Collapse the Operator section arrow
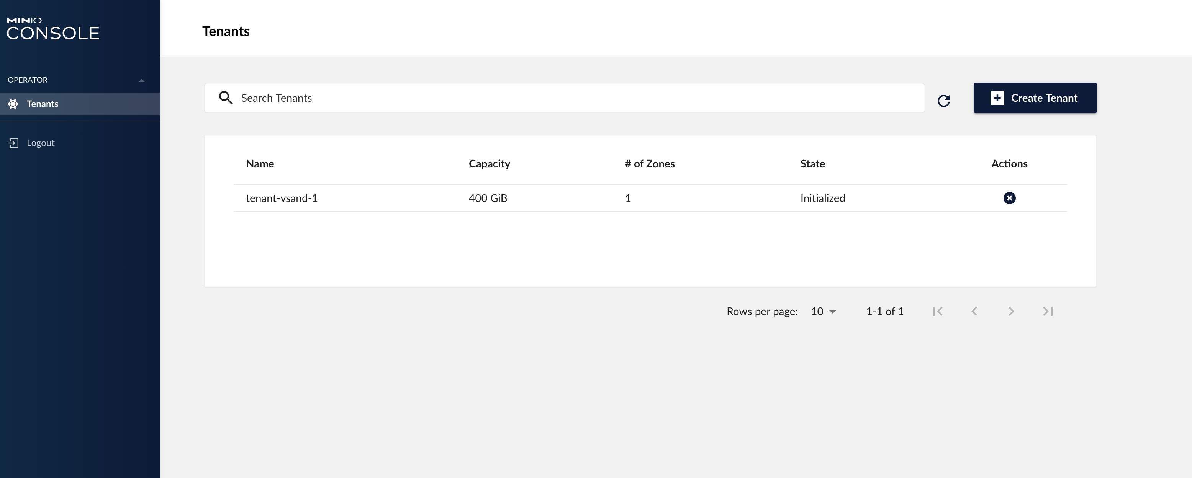1192x478 pixels. (142, 80)
